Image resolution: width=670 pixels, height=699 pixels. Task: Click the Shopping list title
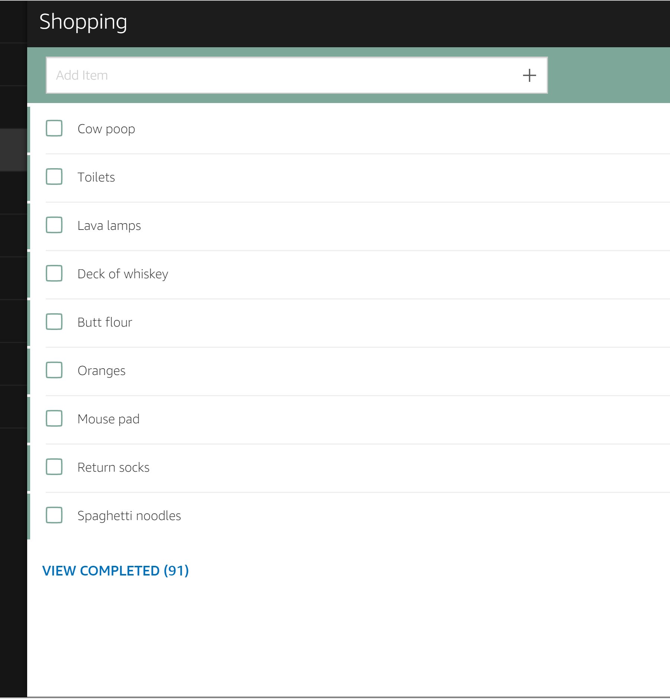[83, 22]
